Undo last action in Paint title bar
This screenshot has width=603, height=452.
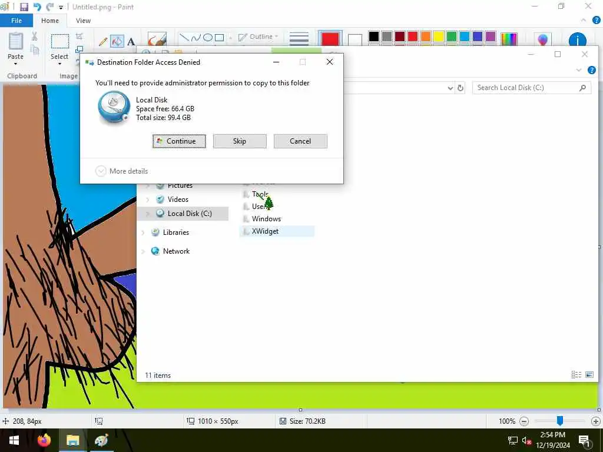(x=37, y=7)
